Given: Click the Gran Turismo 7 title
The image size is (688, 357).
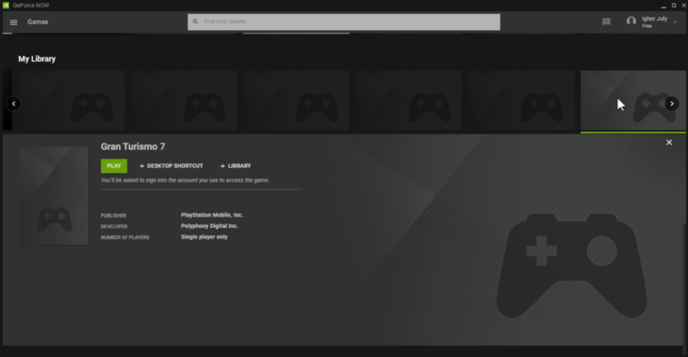Looking at the screenshot, I should [133, 146].
